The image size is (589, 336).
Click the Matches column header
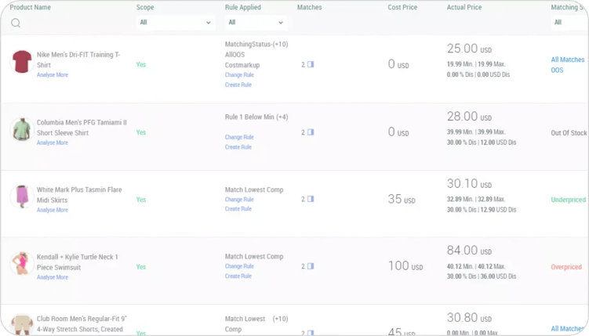[309, 7]
